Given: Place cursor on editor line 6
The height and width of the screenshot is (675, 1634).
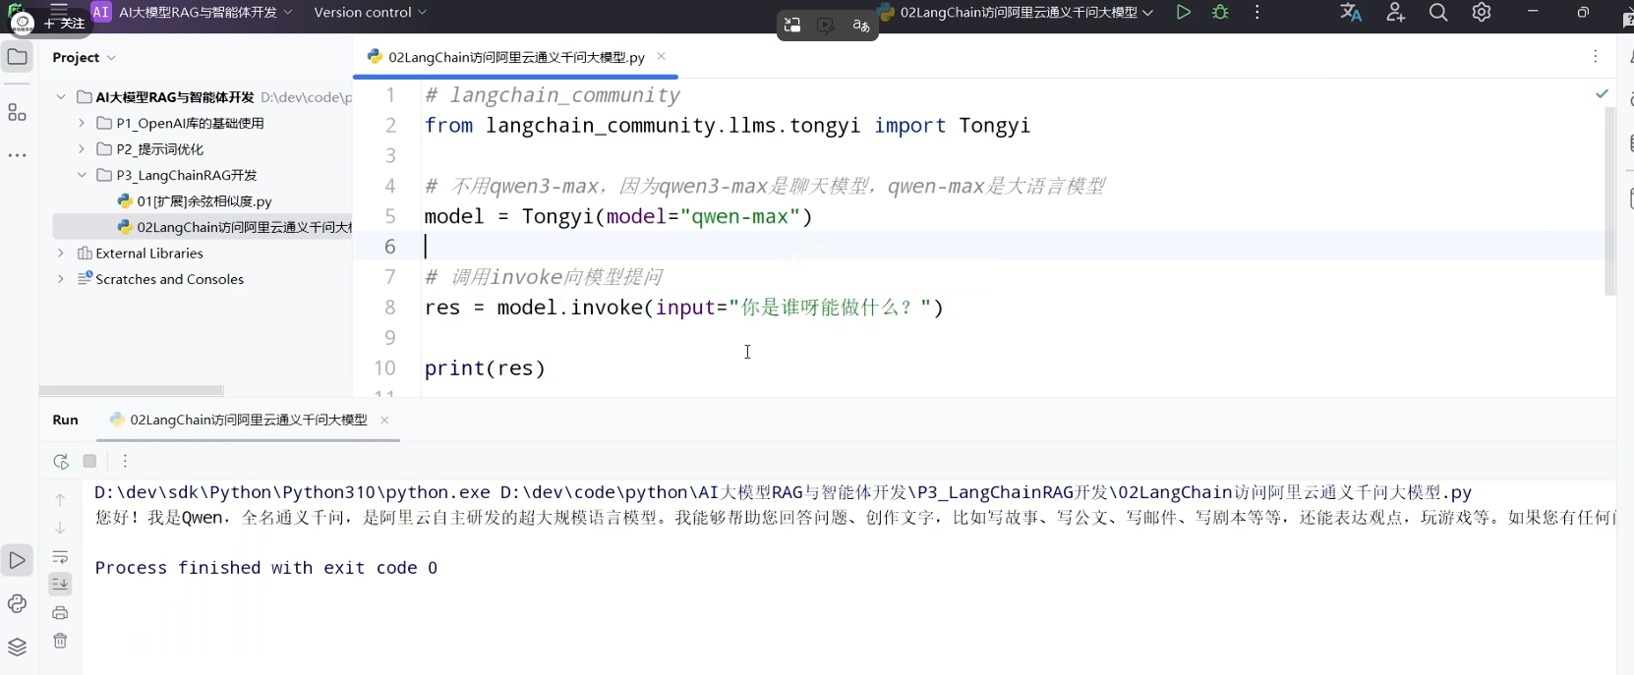Looking at the screenshot, I should tap(1013, 247).
